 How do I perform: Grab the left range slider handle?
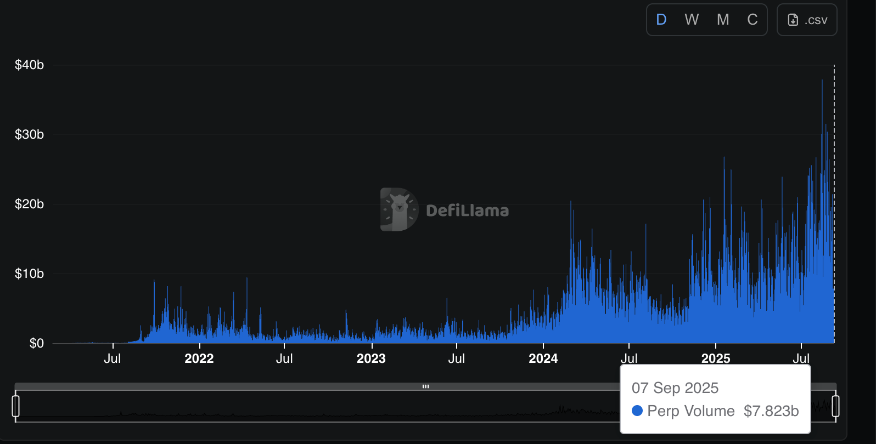point(16,406)
